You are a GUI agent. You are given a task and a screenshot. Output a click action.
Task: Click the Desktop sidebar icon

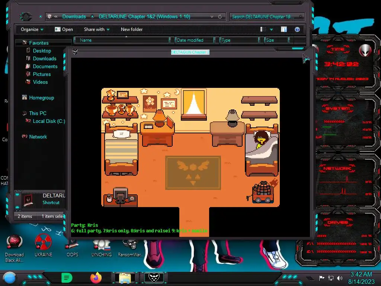tap(28, 50)
